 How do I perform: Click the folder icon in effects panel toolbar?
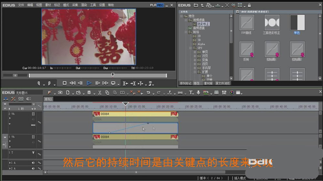(196, 5)
